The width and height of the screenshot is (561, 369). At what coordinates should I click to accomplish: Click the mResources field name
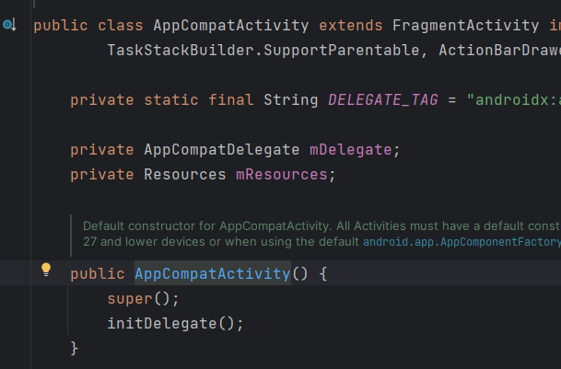pyautogui.click(x=282, y=175)
